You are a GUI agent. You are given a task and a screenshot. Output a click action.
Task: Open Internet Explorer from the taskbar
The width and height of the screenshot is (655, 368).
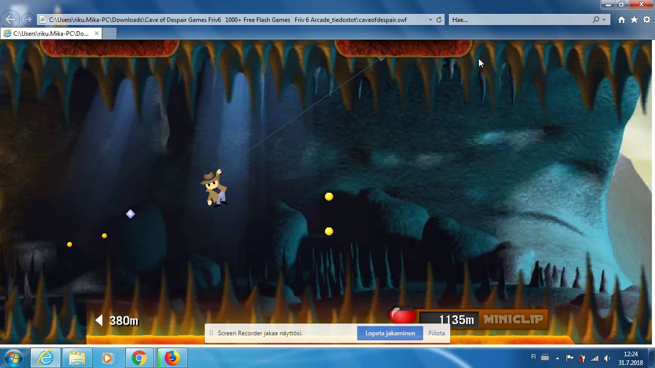(46, 358)
